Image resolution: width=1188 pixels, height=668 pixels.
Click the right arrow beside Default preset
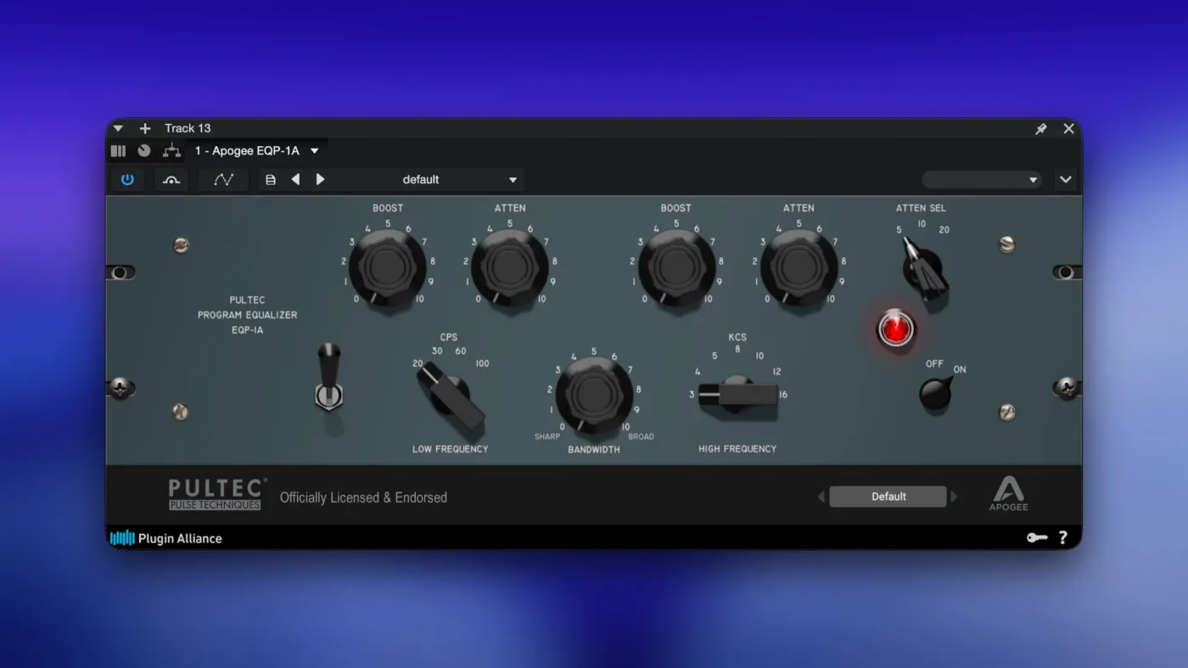pos(954,497)
